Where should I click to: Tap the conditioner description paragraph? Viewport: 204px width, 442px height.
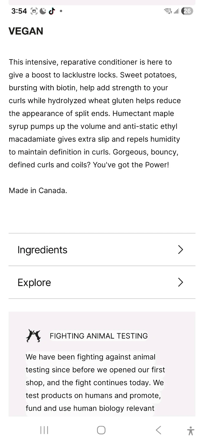click(94, 114)
